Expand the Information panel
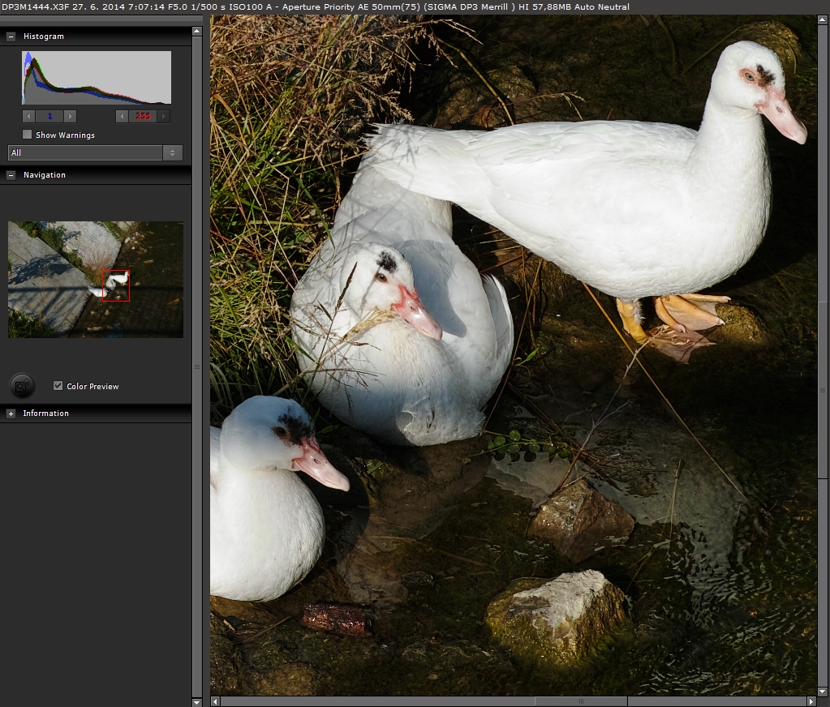The height and width of the screenshot is (707, 830). click(11, 413)
